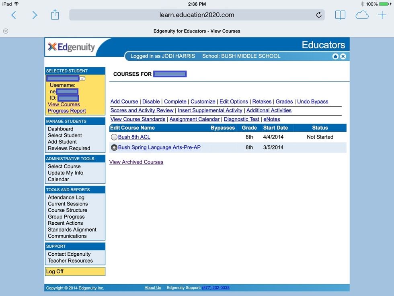
Task: Select the Bush Spring Language Arts-Pre-AP radio button
Action: (114, 147)
